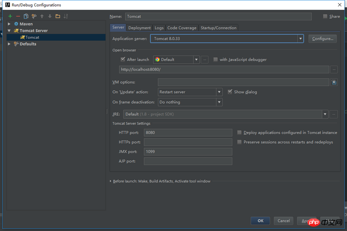Open On frame deactivation dropdown
Image resolution: width=347 pixels, height=231 pixels.
pos(219,102)
